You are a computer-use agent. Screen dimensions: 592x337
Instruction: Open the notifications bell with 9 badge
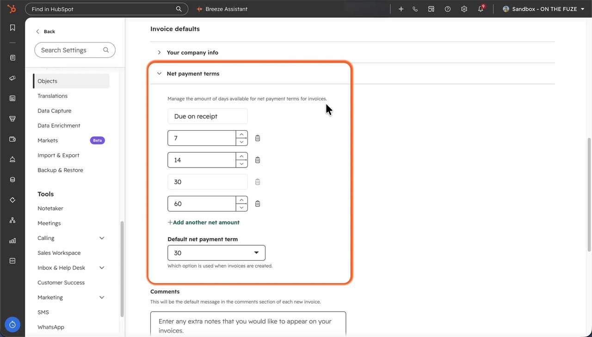pyautogui.click(x=481, y=9)
